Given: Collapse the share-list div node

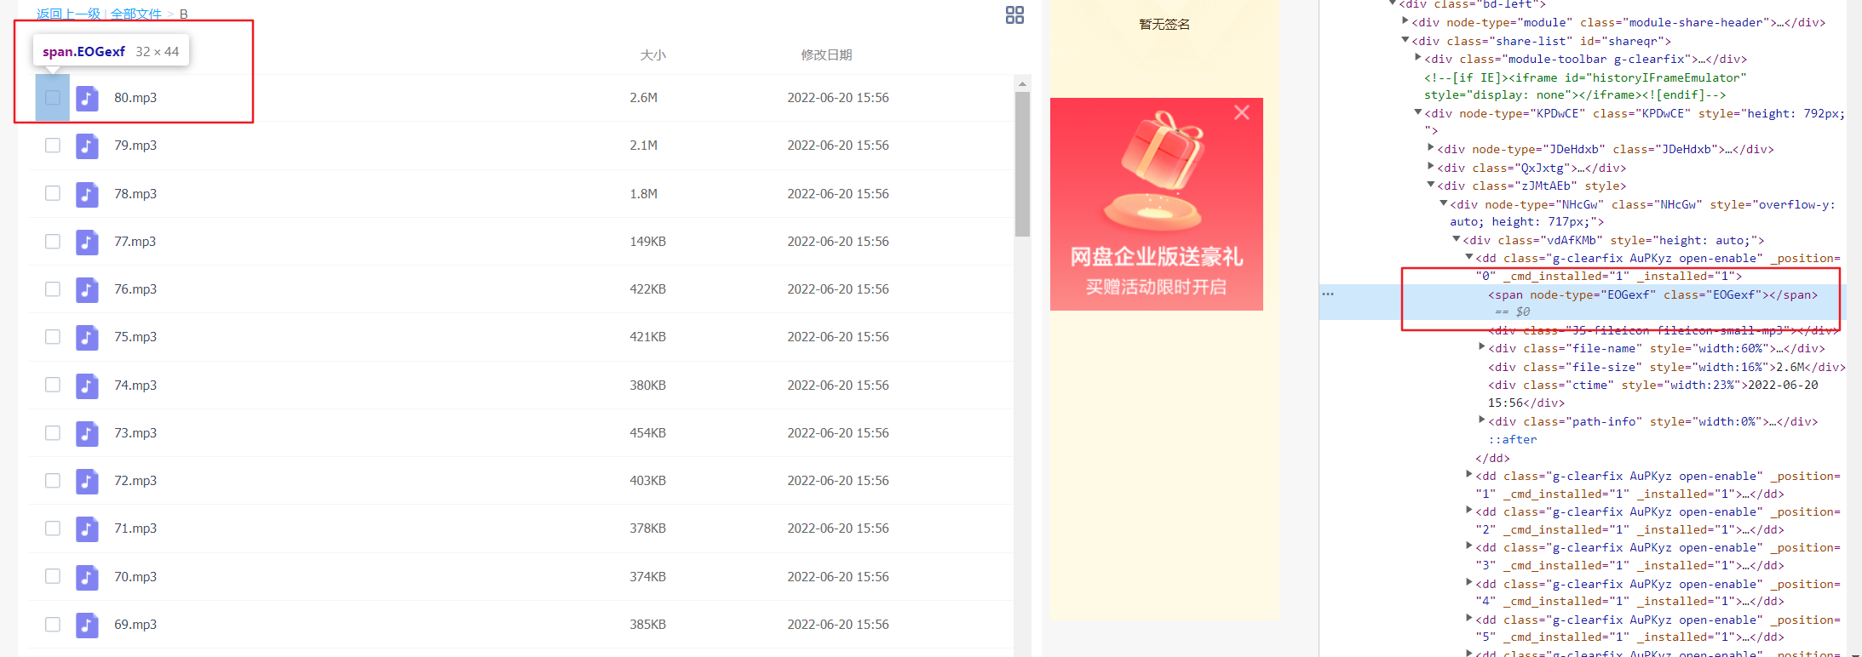Looking at the screenshot, I should [1405, 40].
